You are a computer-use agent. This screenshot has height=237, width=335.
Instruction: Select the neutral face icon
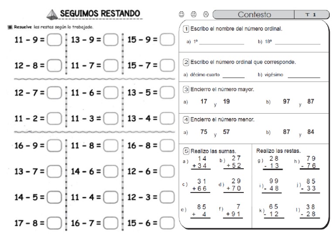(193, 14)
